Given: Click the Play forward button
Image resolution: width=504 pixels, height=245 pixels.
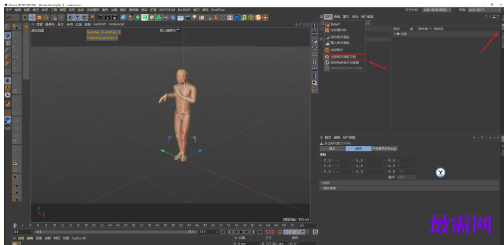Looking at the screenshot, I should (241, 232).
